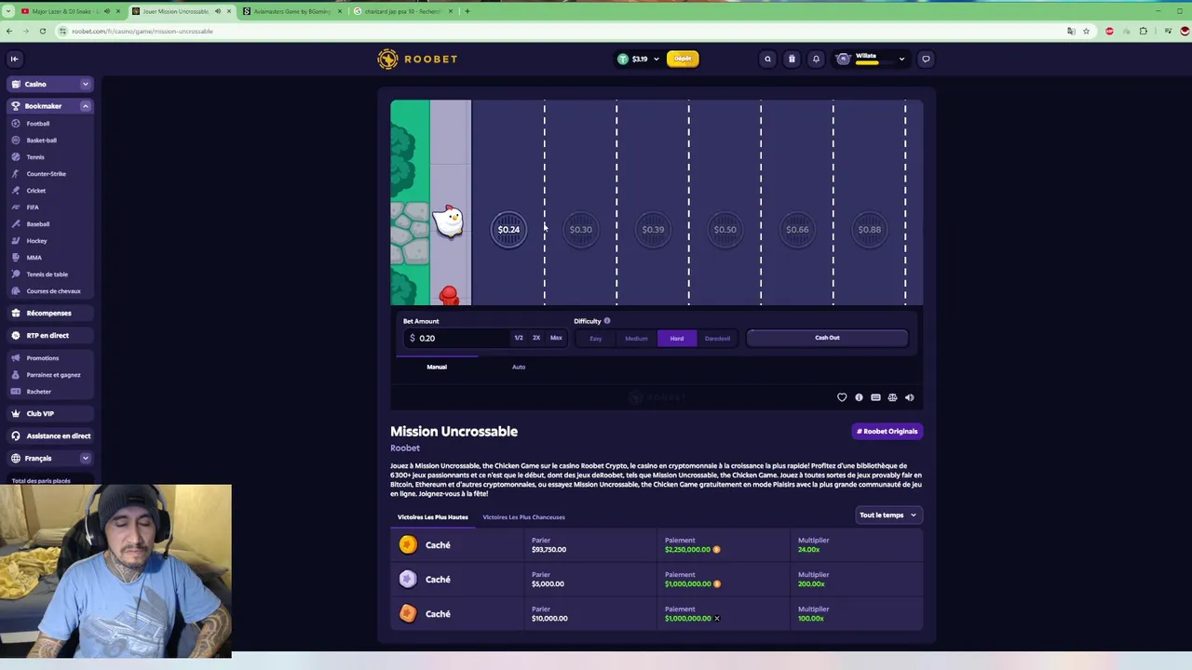Open the fairness scales icon
This screenshot has width=1192, height=670.
[892, 397]
